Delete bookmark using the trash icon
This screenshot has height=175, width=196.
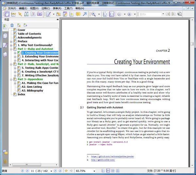click(x=12, y=25)
